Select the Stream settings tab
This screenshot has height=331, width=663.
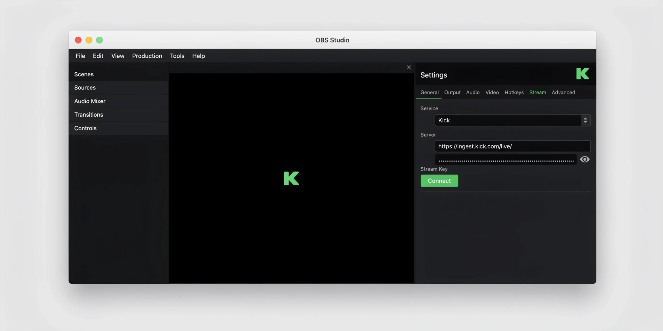click(x=538, y=92)
